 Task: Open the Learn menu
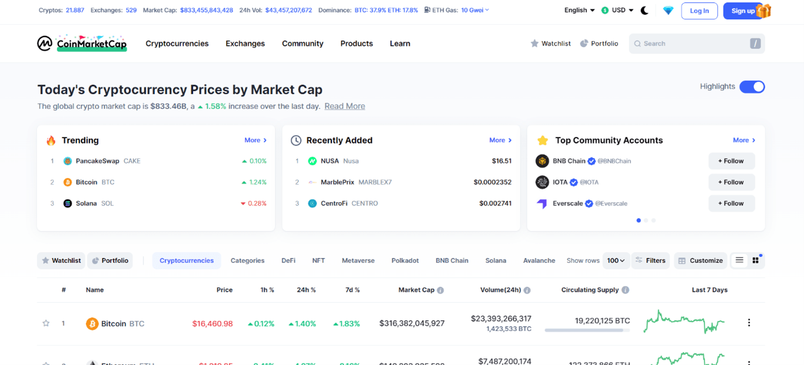pyautogui.click(x=400, y=43)
